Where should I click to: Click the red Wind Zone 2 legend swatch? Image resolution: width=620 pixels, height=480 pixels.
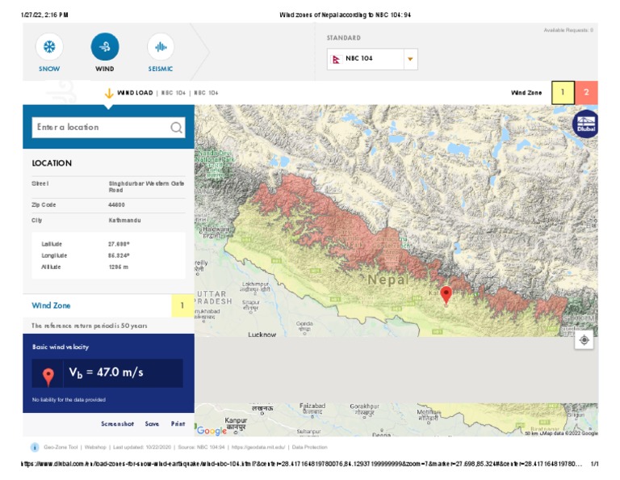click(587, 93)
